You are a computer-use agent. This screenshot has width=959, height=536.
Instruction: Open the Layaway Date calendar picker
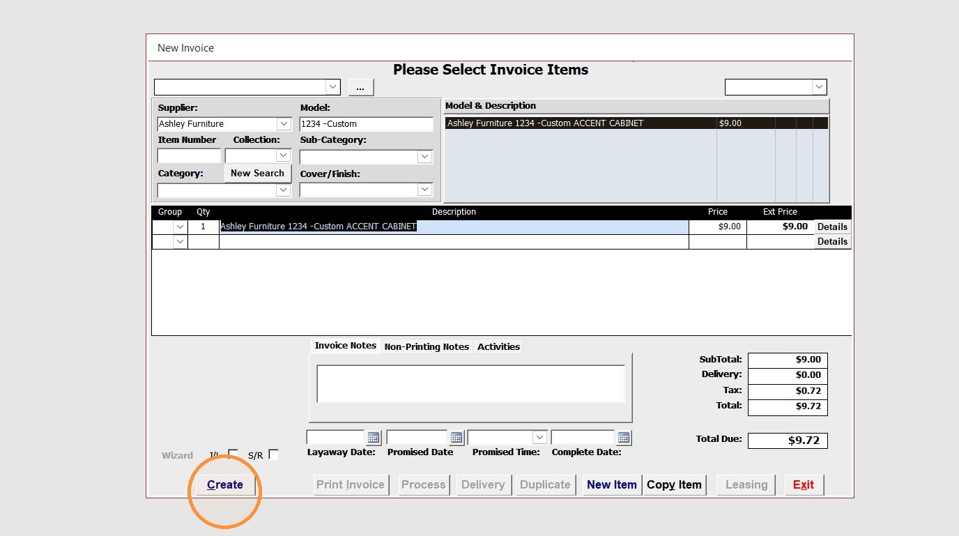click(x=374, y=438)
